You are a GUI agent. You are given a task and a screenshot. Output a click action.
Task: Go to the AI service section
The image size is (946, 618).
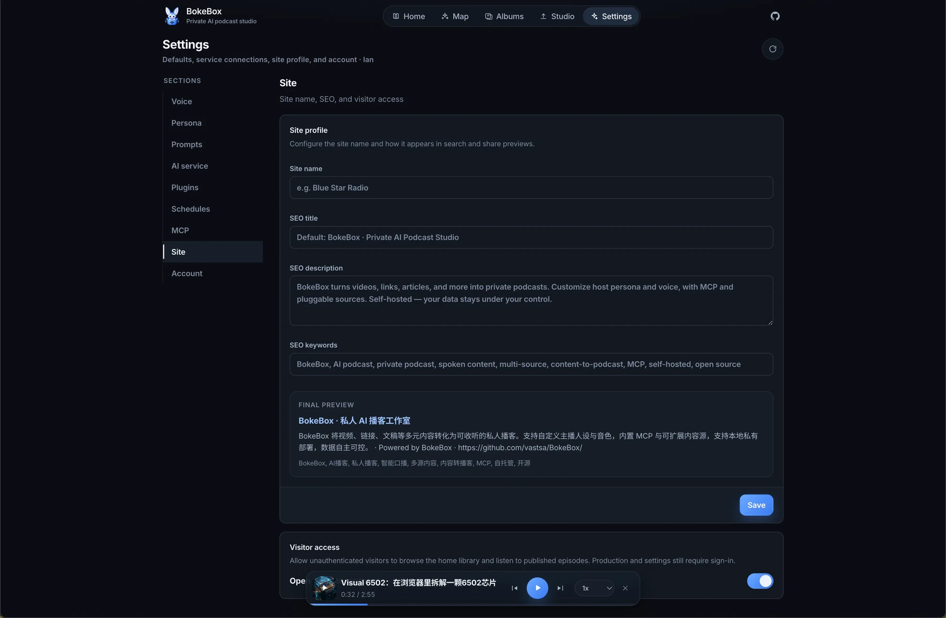[x=213, y=166]
